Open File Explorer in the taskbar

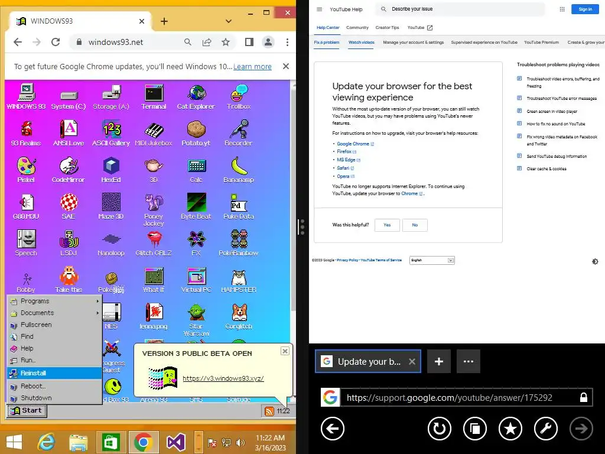tap(79, 442)
